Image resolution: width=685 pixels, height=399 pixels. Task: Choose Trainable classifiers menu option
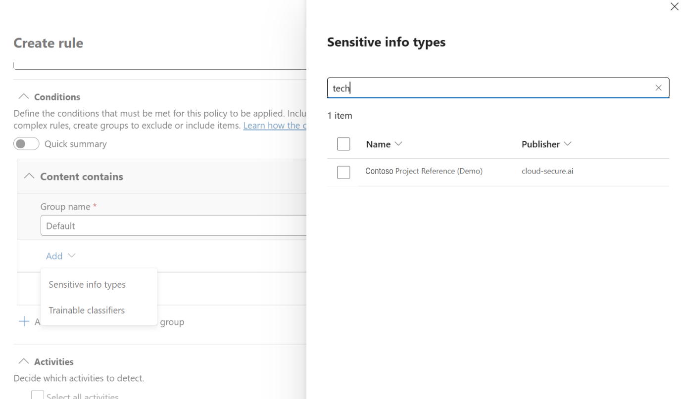(87, 310)
